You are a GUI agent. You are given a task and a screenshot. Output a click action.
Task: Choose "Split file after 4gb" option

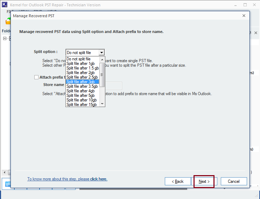(83, 91)
